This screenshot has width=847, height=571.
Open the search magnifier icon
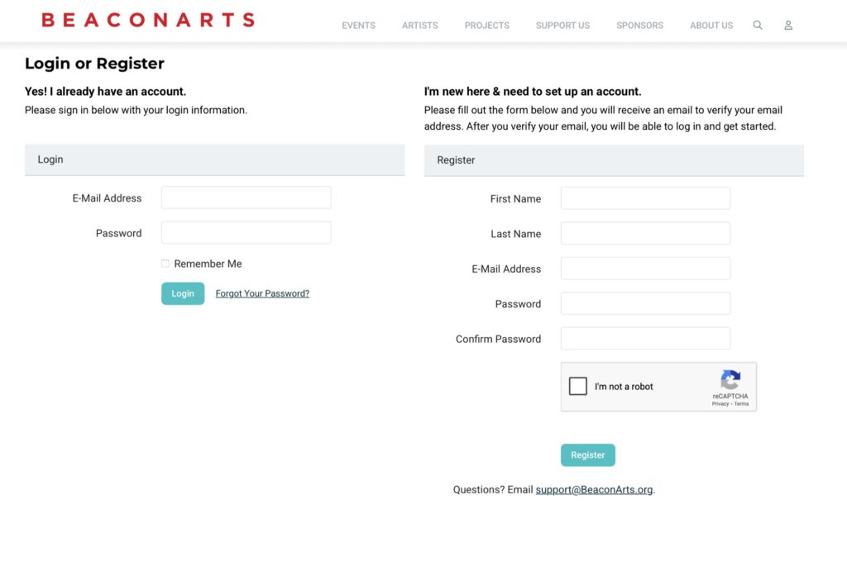click(758, 26)
